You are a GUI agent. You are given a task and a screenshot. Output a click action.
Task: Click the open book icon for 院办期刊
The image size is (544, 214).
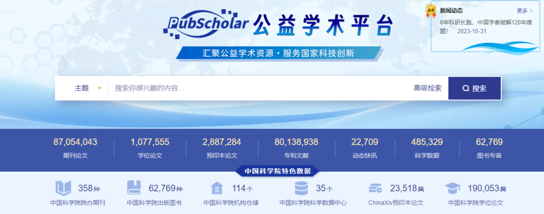coord(63,188)
